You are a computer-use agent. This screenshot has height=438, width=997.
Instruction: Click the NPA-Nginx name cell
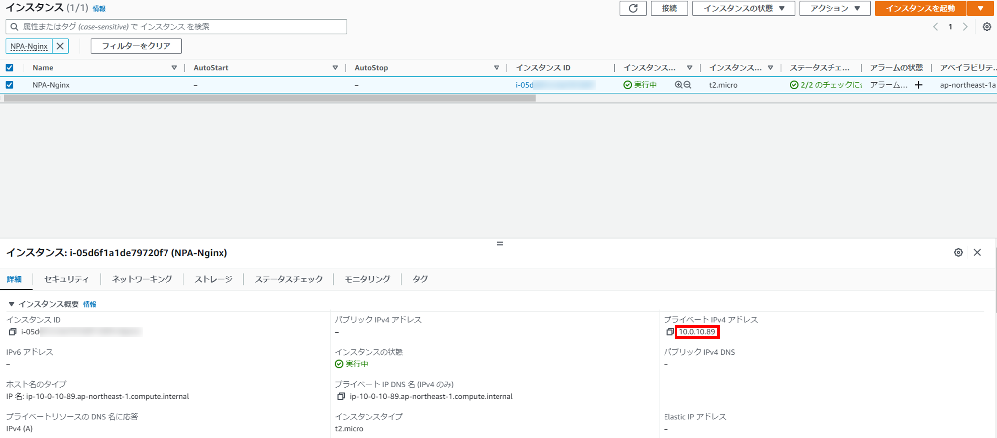[x=51, y=85]
